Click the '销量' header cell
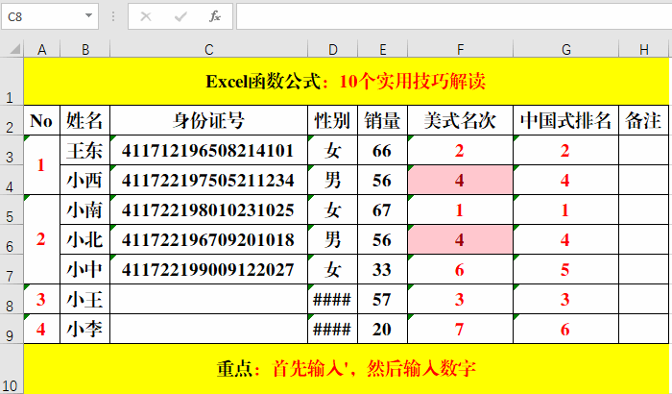Screen dimensions: 672x394 click(383, 120)
